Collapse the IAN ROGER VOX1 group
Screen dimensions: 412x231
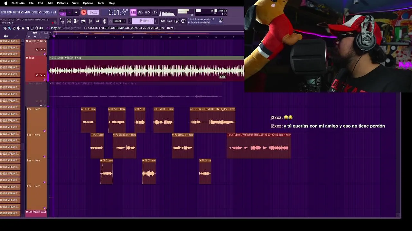tap(27, 212)
